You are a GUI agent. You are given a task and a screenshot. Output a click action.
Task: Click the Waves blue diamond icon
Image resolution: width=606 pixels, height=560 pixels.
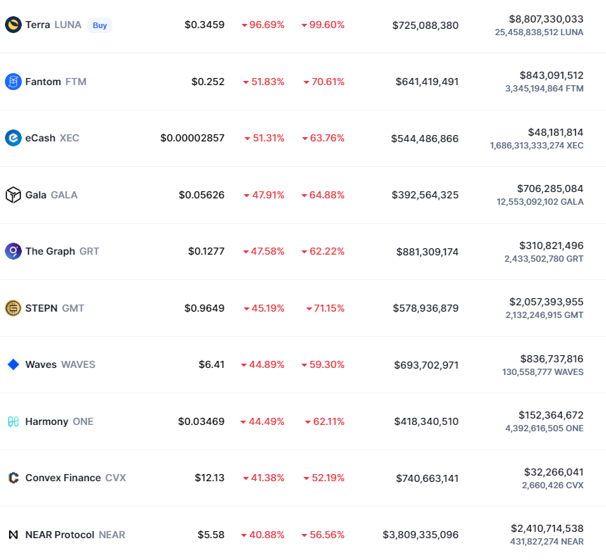point(13,364)
